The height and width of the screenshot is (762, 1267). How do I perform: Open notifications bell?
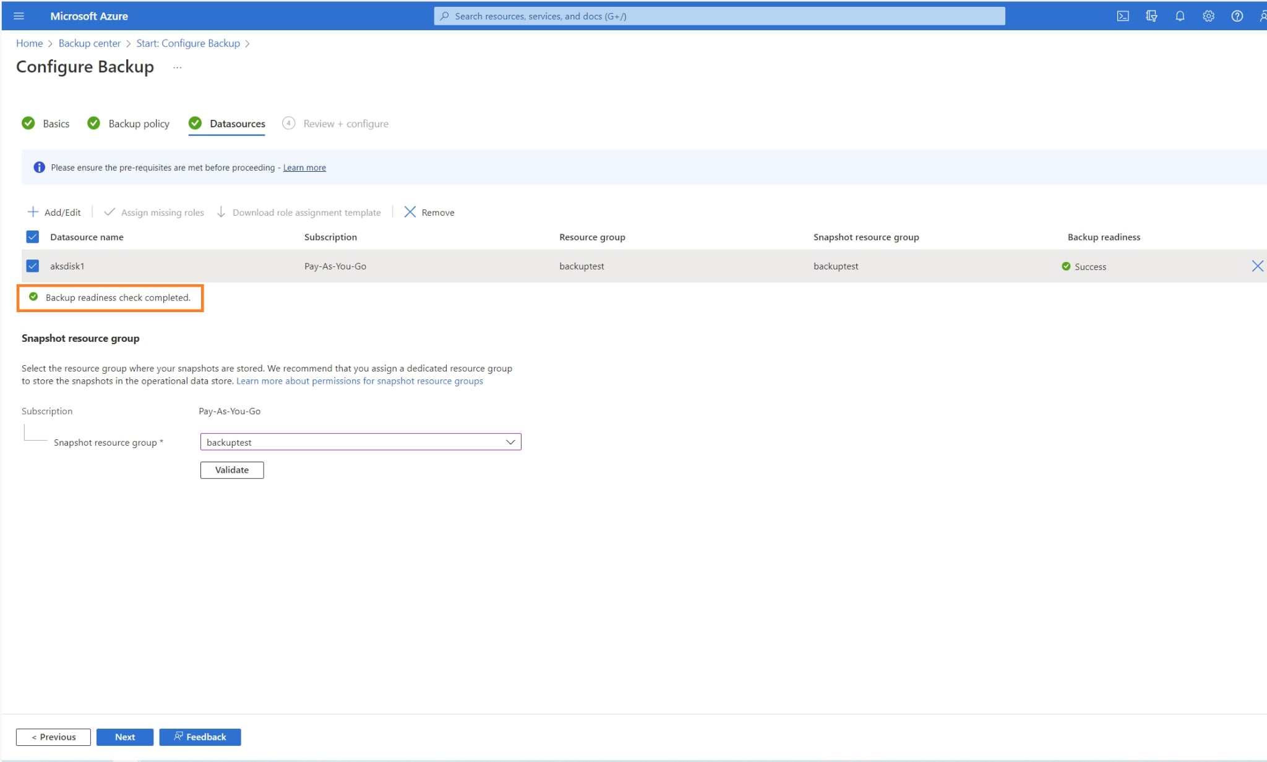tap(1180, 16)
